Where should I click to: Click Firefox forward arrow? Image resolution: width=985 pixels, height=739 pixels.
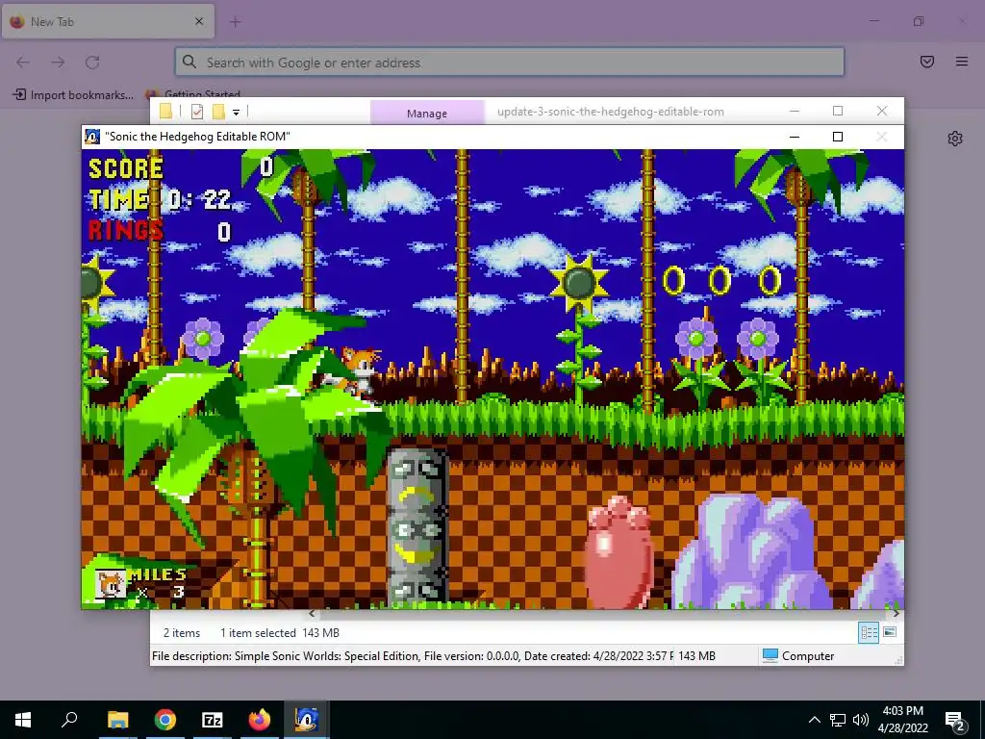[x=58, y=63]
